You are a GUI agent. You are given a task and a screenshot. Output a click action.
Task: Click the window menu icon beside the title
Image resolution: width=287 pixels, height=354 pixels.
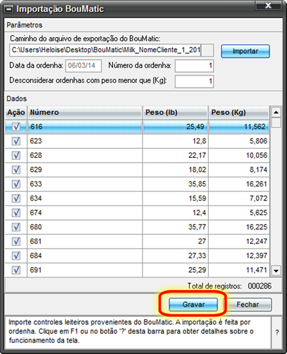click(9, 9)
